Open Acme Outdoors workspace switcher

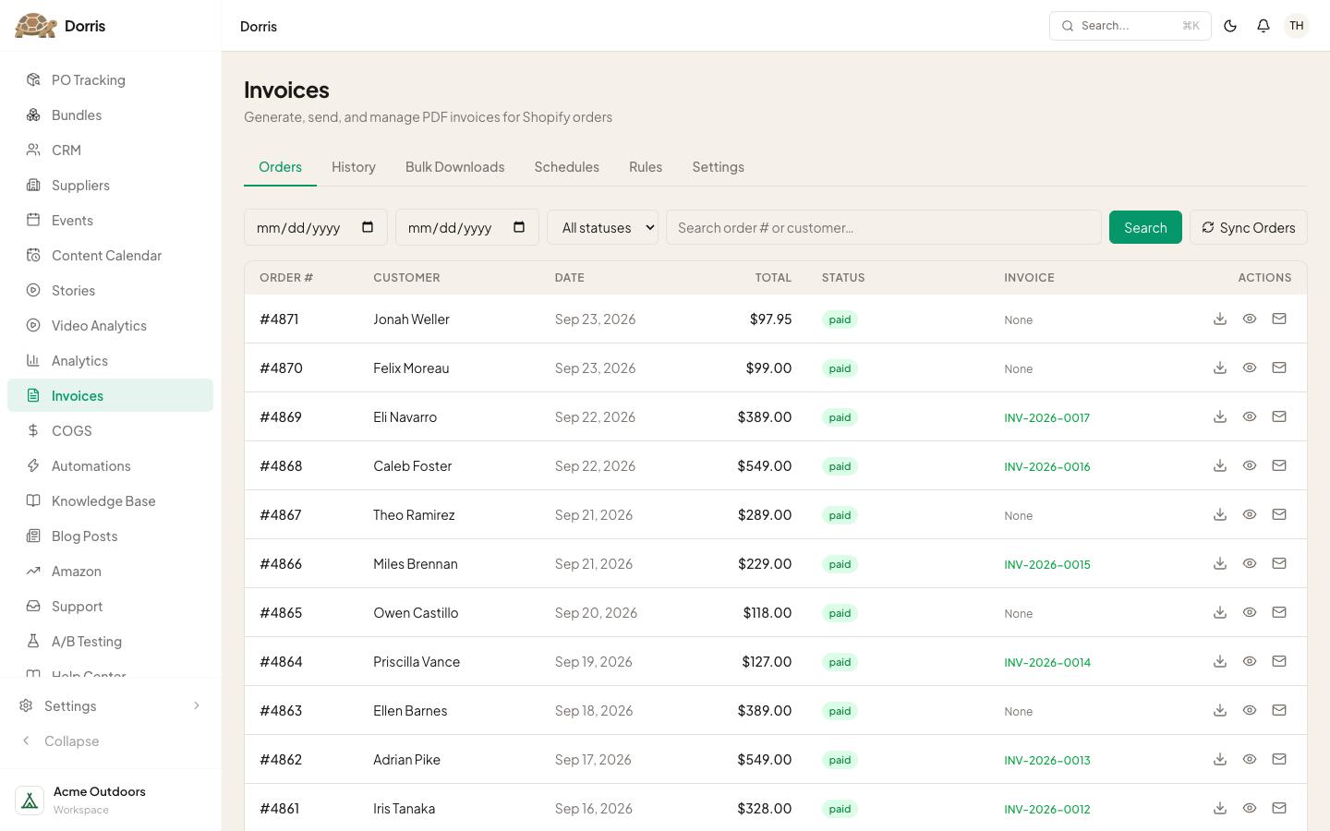110,800
